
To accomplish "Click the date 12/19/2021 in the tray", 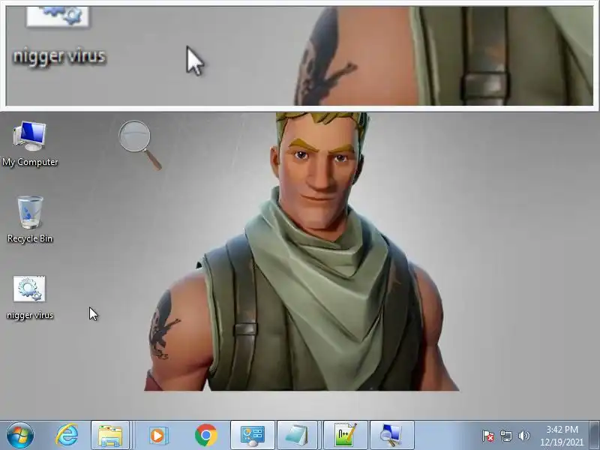I will [x=562, y=442].
